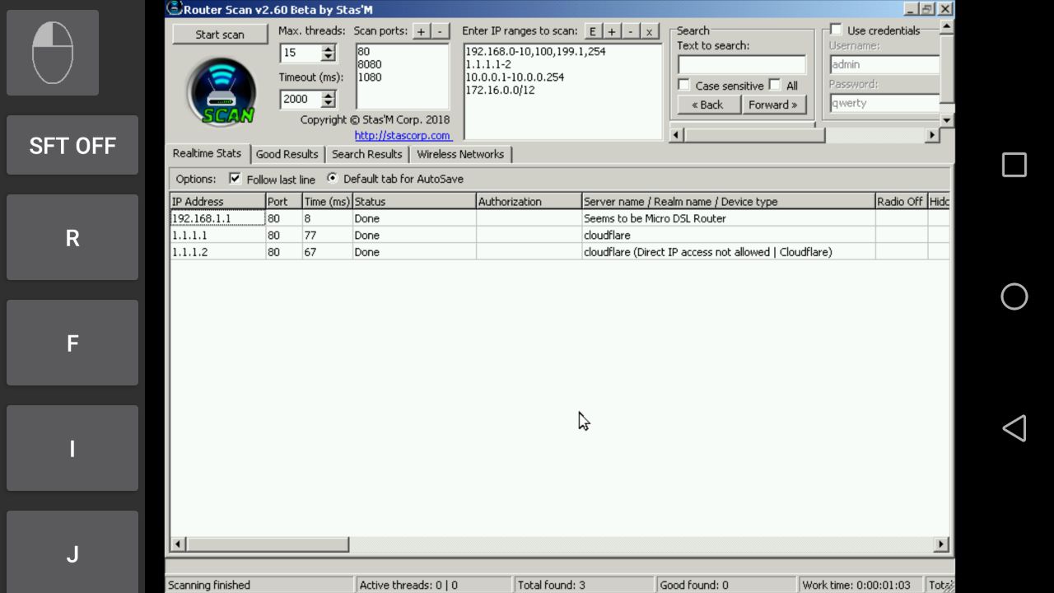This screenshot has width=1054, height=593.
Task: Click the Forward » search button
Action: 773,105
